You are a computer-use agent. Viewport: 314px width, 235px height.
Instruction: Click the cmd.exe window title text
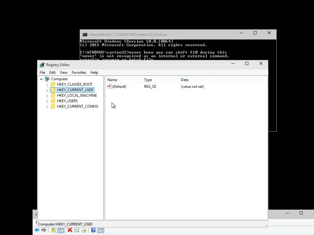pos(128,35)
